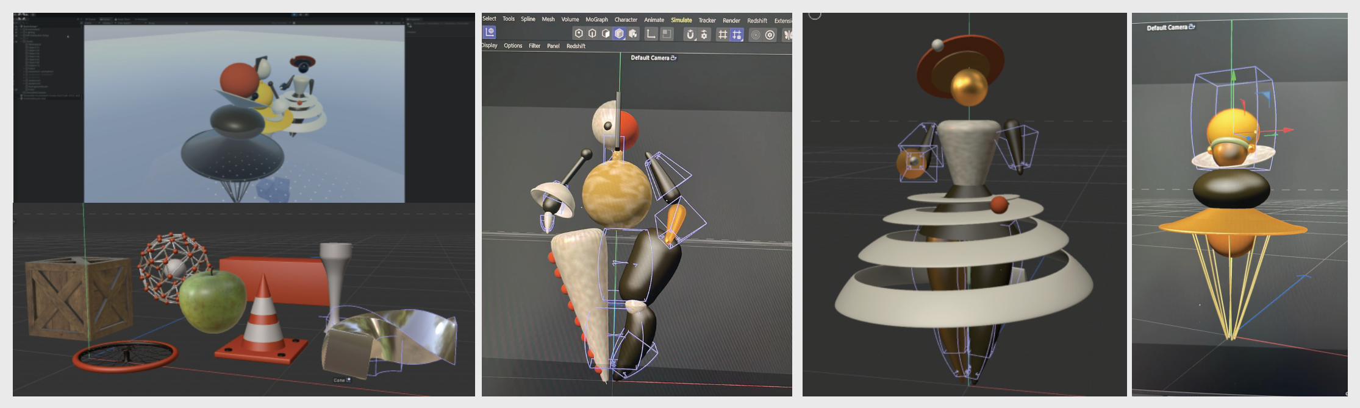Open the Mesh menu
Screen dimensions: 1360x408
click(x=548, y=19)
